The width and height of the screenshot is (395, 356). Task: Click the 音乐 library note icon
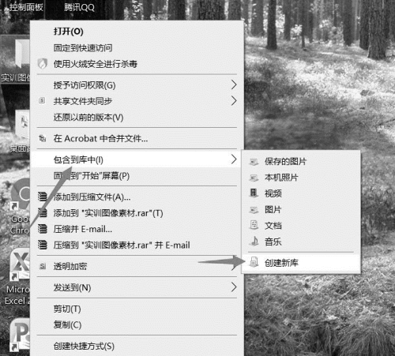pos(254,241)
